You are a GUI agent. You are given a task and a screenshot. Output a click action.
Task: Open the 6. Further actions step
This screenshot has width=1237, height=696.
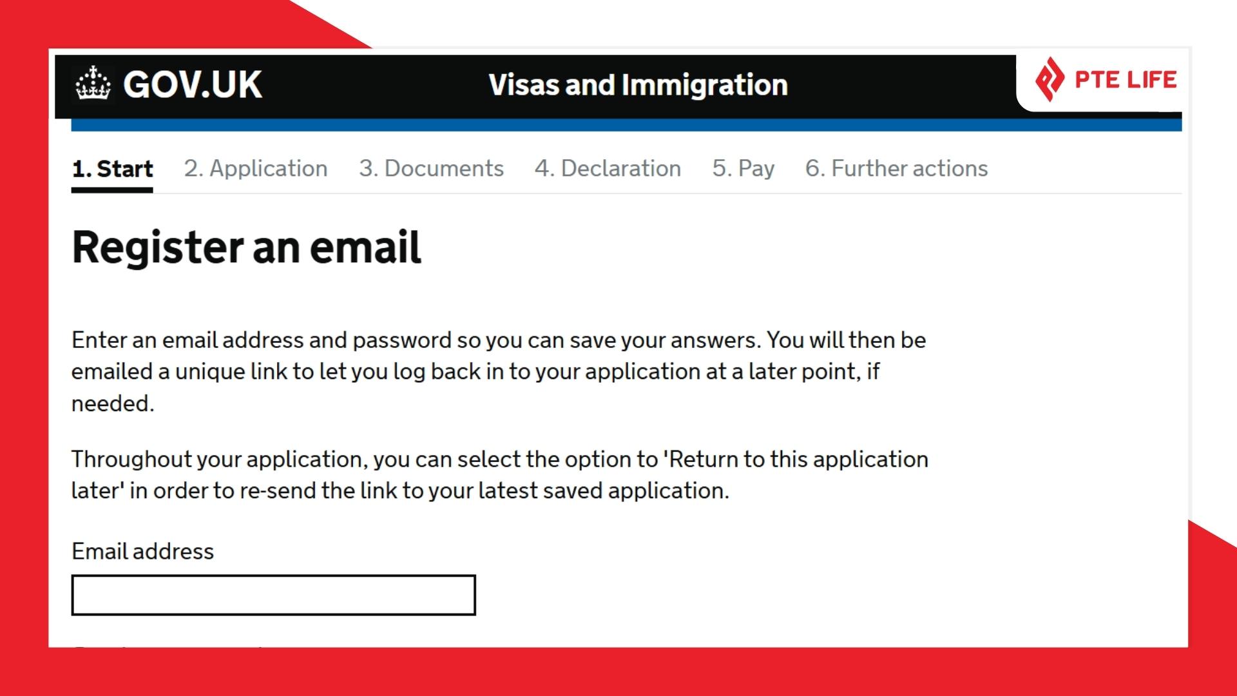pos(897,169)
